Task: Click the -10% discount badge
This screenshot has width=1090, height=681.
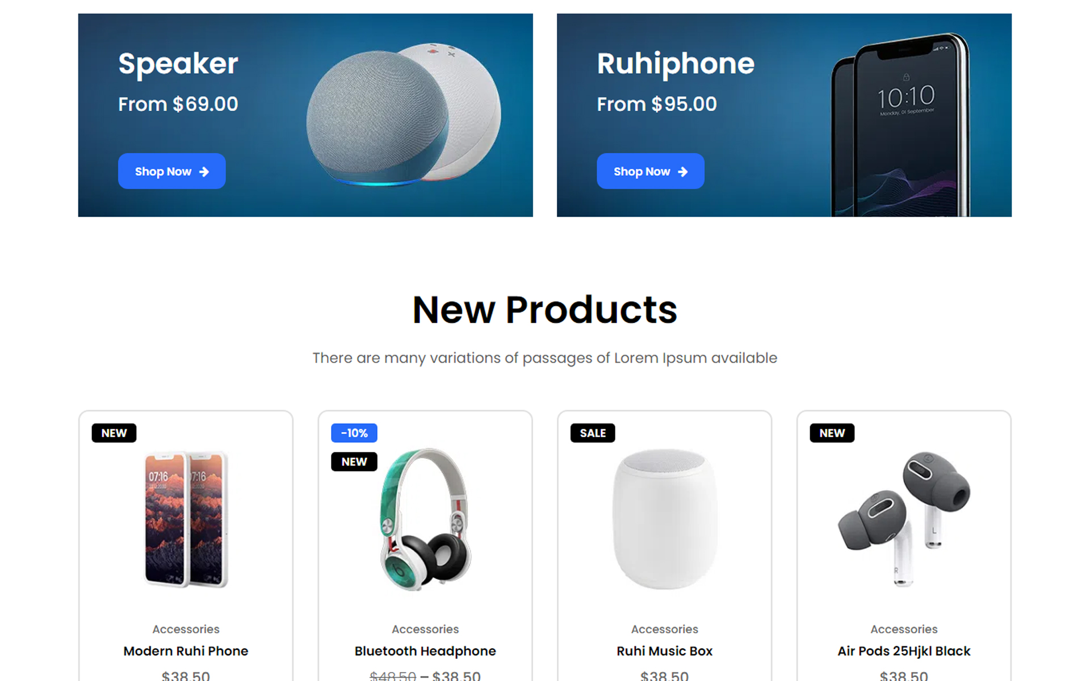Action: pos(354,433)
